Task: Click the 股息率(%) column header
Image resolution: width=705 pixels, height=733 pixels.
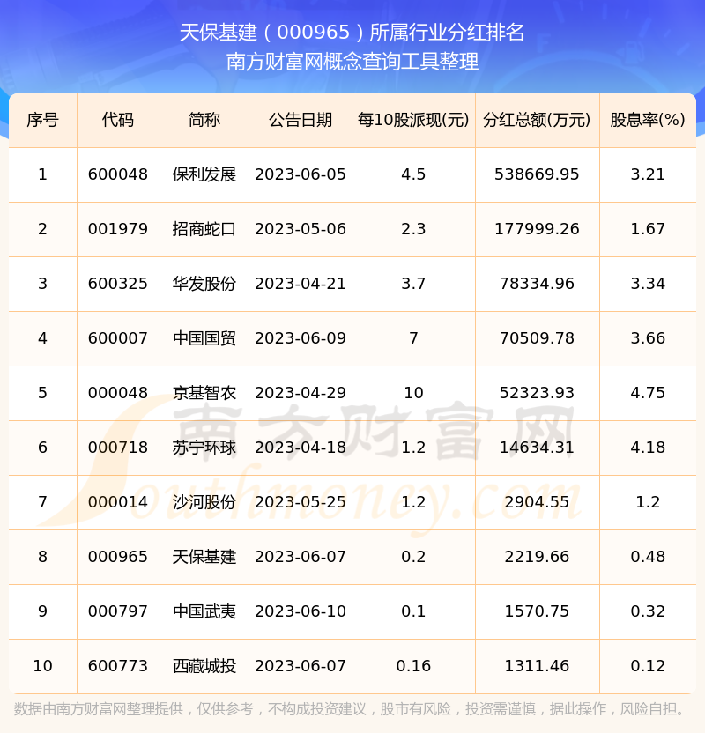Action: [648, 120]
